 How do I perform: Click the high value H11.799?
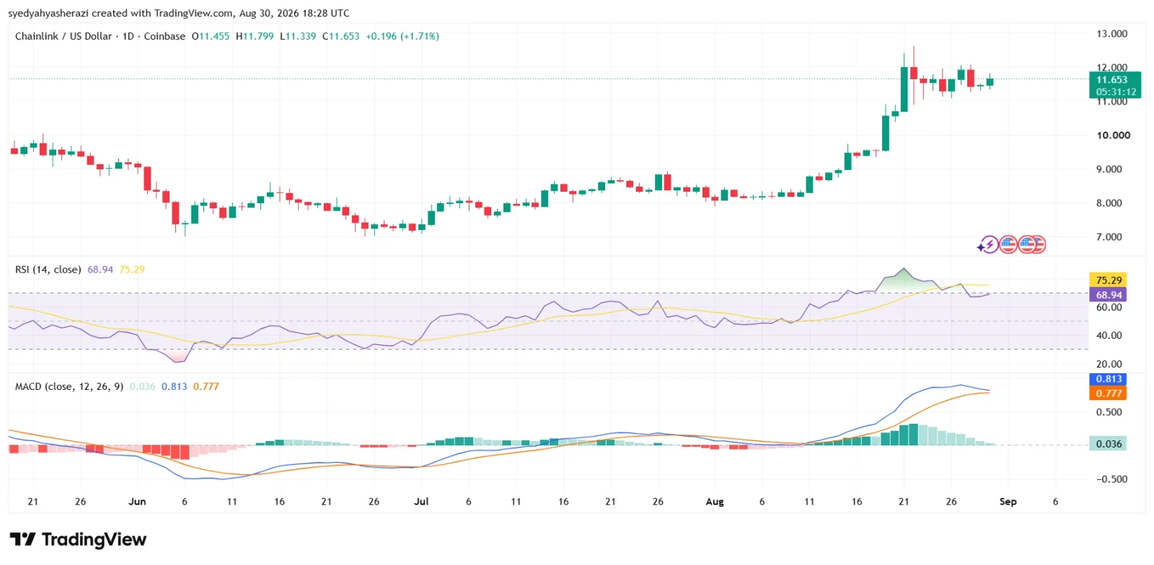(255, 36)
